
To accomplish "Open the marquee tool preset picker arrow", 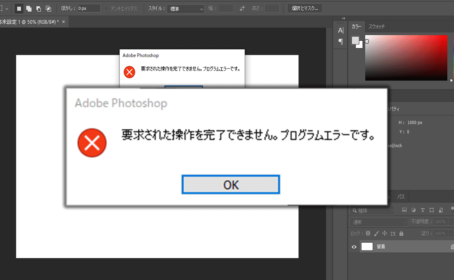I will click(7, 9).
